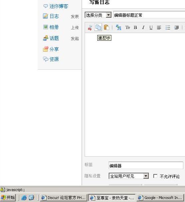Click the status bar warning icon
The width and height of the screenshot is (185, 202).
click(x=3, y=190)
